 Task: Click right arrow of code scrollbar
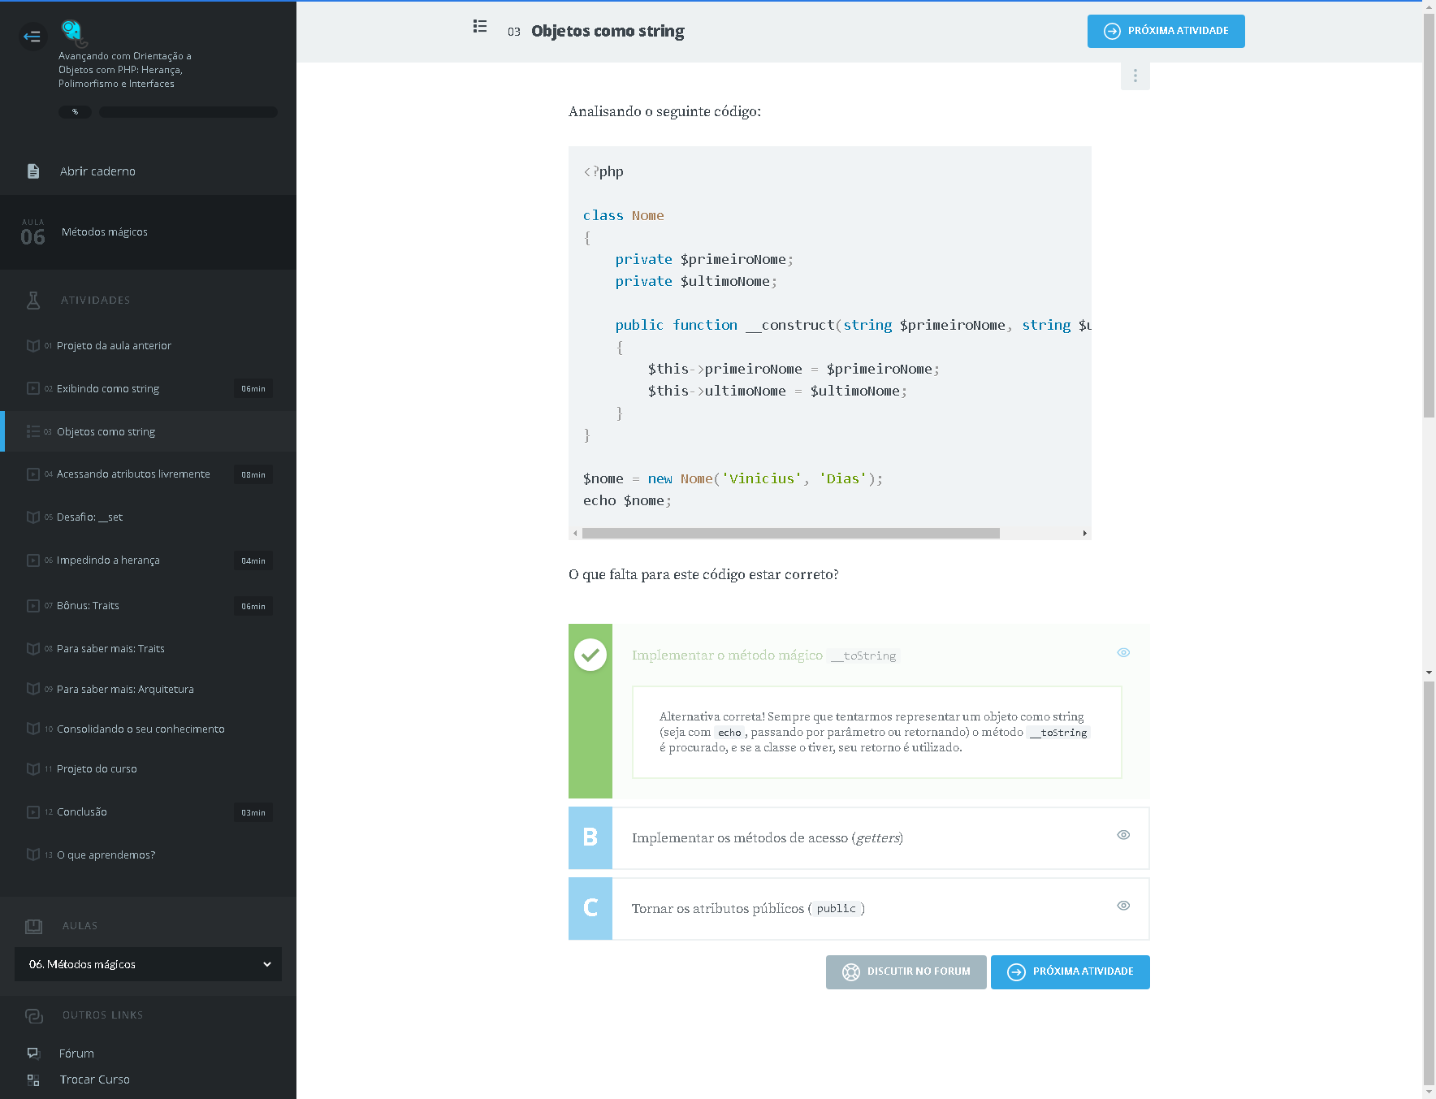pos(1084,534)
